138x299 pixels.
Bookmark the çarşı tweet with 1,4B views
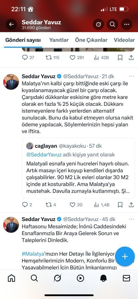tap(120, 205)
